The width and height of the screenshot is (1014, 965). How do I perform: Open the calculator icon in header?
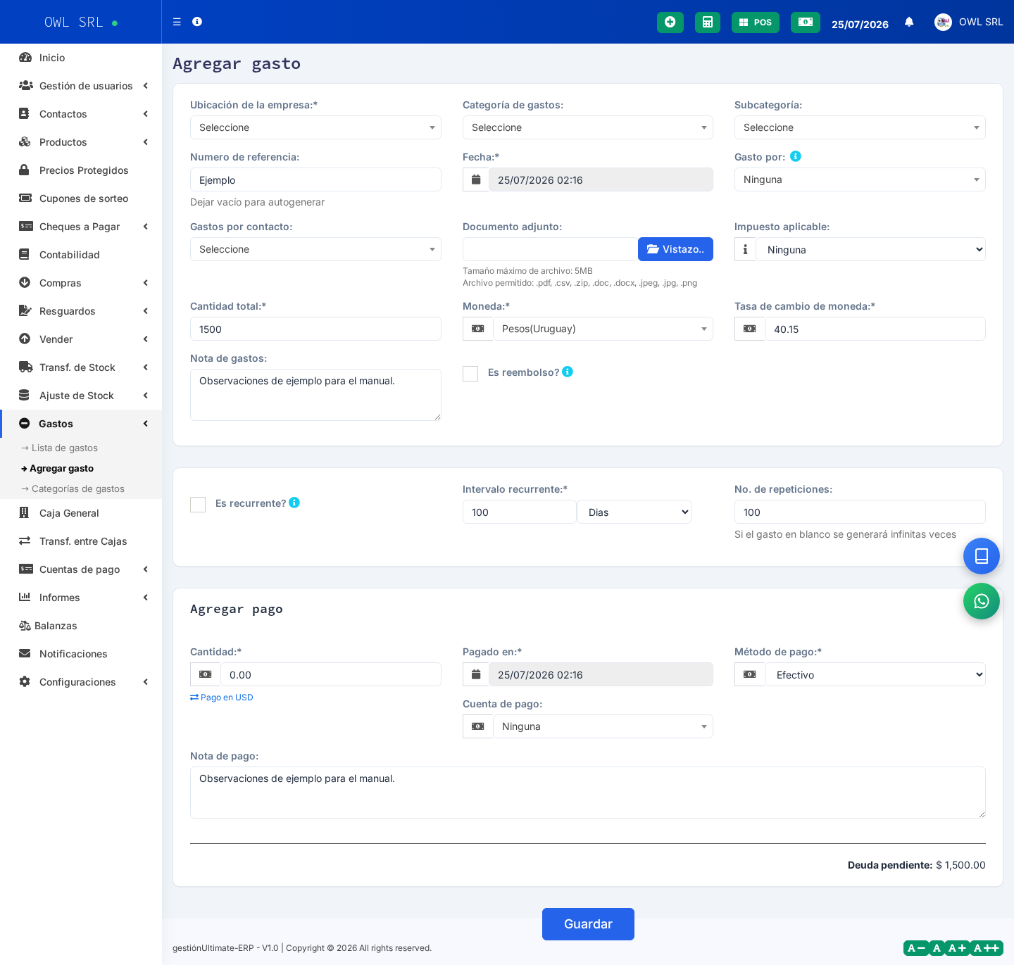pos(708,23)
